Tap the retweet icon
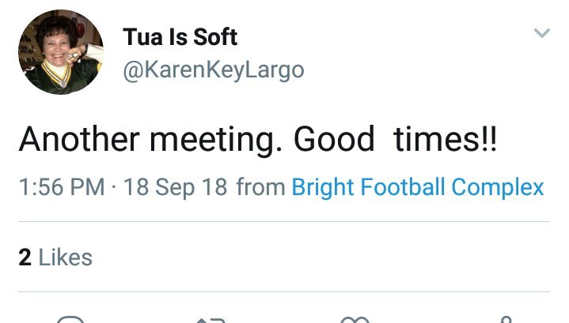The image size is (569, 323). click(211, 319)
